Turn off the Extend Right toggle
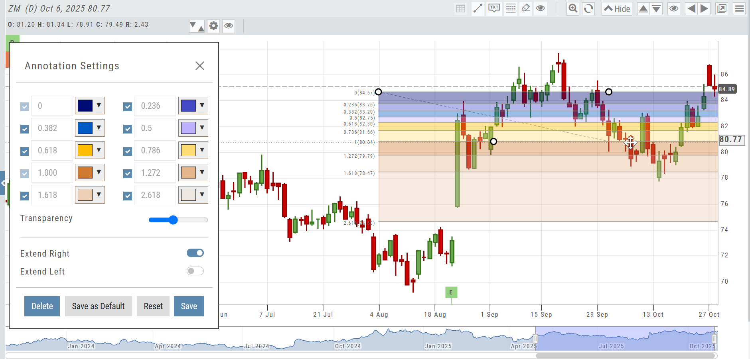 195,253
